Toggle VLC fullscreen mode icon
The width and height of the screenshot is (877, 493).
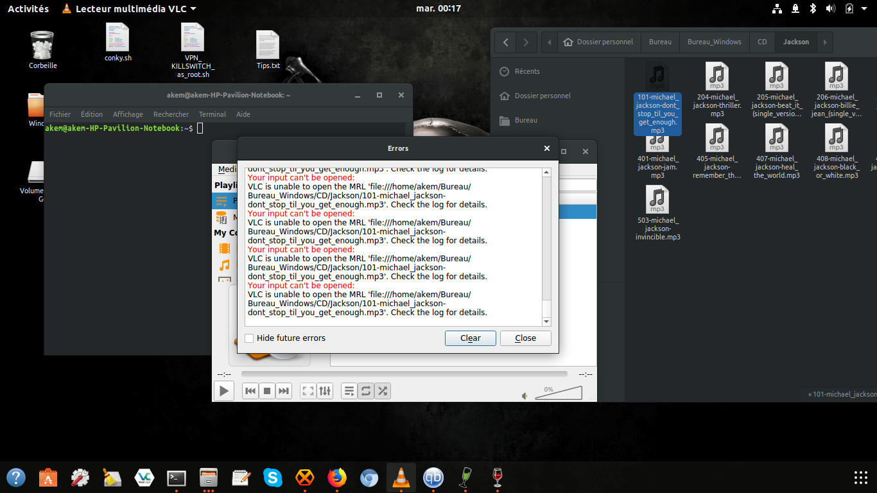tap(308, 390)
